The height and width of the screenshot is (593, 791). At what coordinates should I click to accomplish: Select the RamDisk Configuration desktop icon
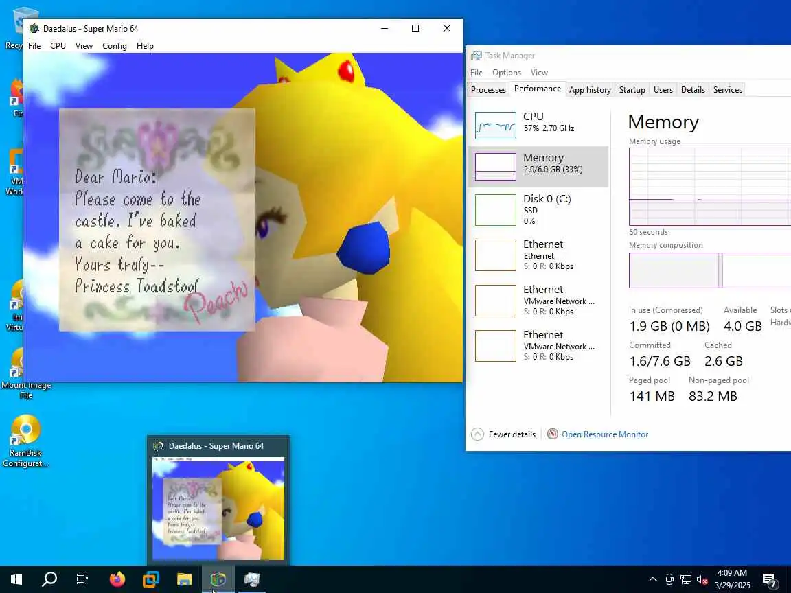point(25,441)
